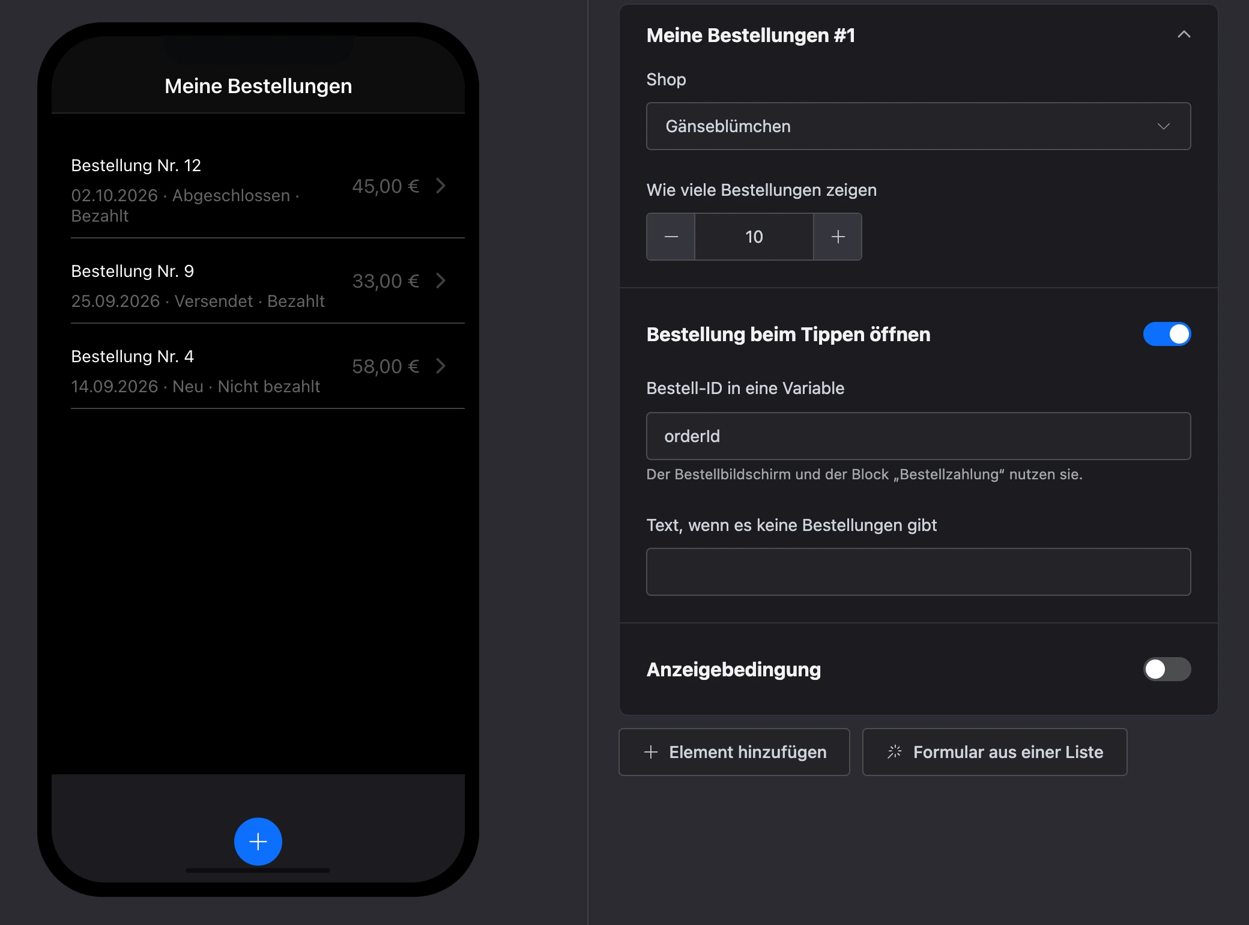Screen dimensions: 1249x925
Task: Open the chevron for Bestellung Nr. 4
Action: click(x=441, y=366)
